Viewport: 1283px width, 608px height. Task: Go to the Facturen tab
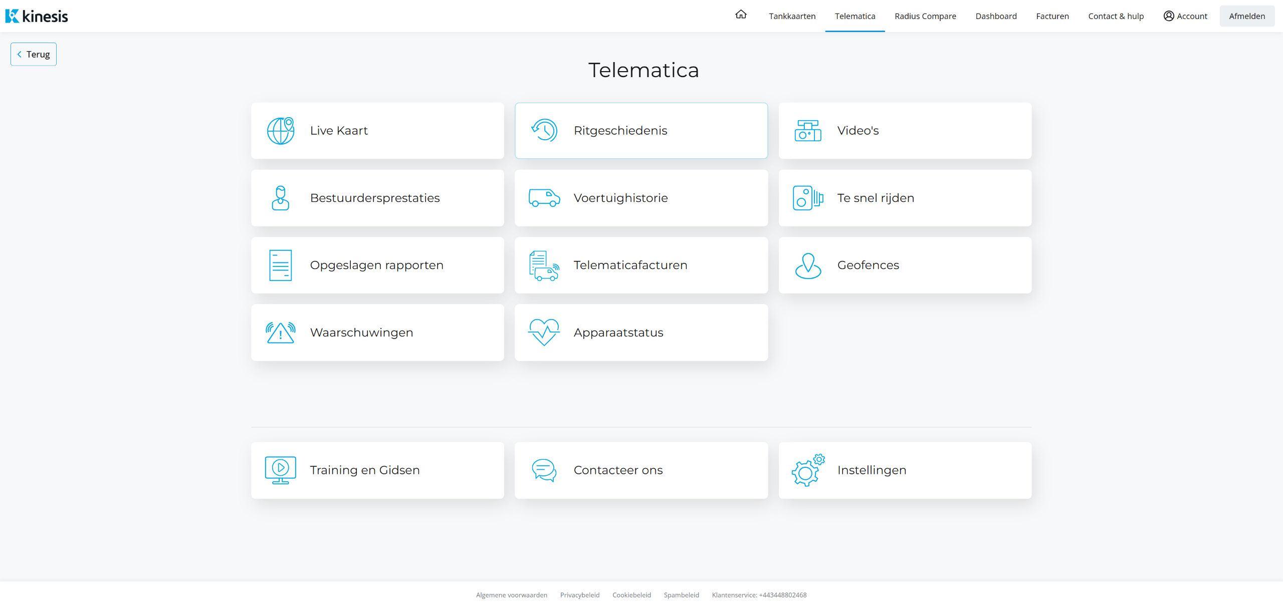[x=1052, y=16]
